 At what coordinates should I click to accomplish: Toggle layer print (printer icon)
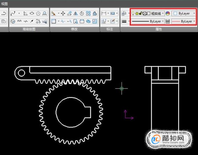pos(145,13)
